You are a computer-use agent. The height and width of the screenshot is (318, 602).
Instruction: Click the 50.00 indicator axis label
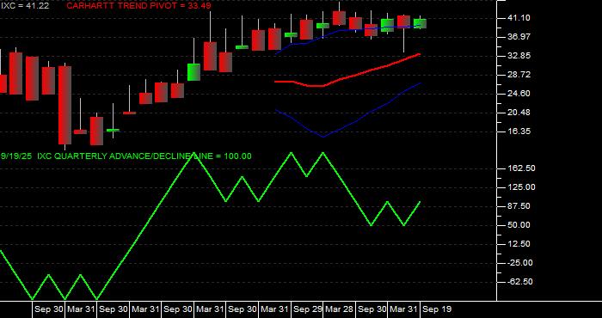[509, 225]
